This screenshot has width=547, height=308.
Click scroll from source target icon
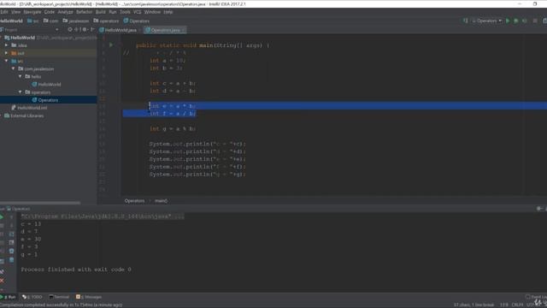[70, 30]
